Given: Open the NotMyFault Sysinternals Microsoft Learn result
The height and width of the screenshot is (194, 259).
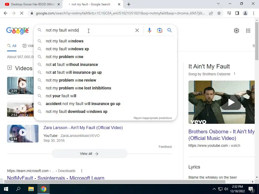Looking at the screenshot, I should point(56,178).
